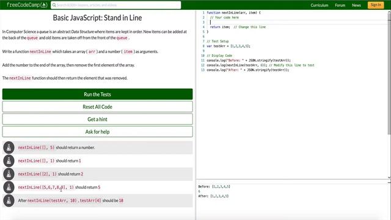
Task: Click test text 'nextInLine([], 5) should return a number'
Action: (56, 147)
